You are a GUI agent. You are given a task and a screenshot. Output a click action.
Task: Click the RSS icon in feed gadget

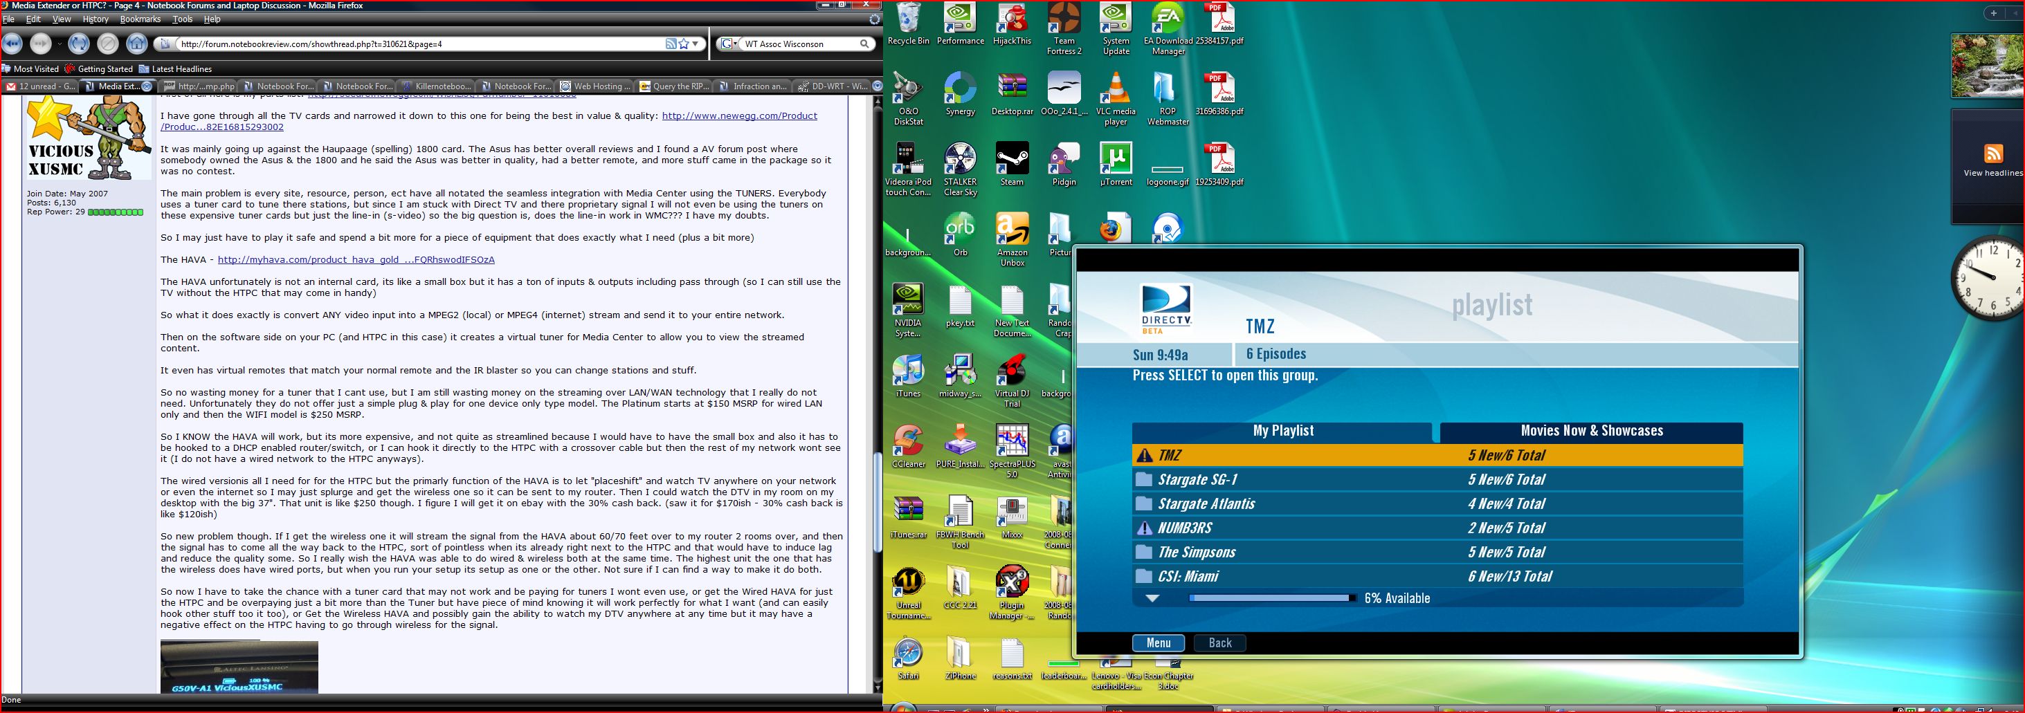(1992, 154)
